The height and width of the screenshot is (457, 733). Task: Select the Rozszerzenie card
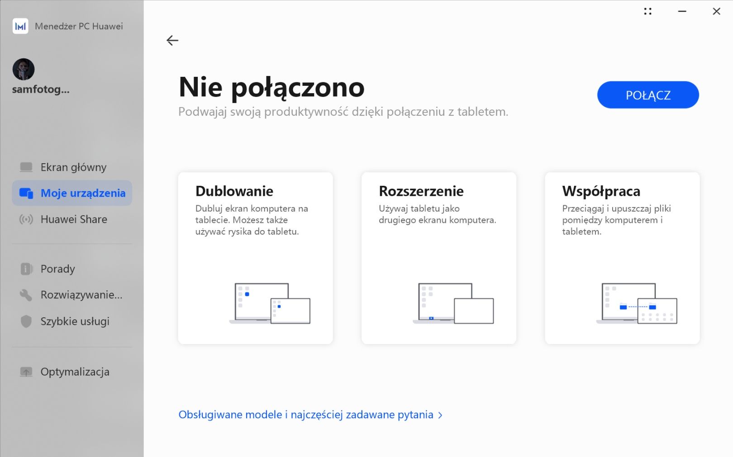(x=439, y=258)
